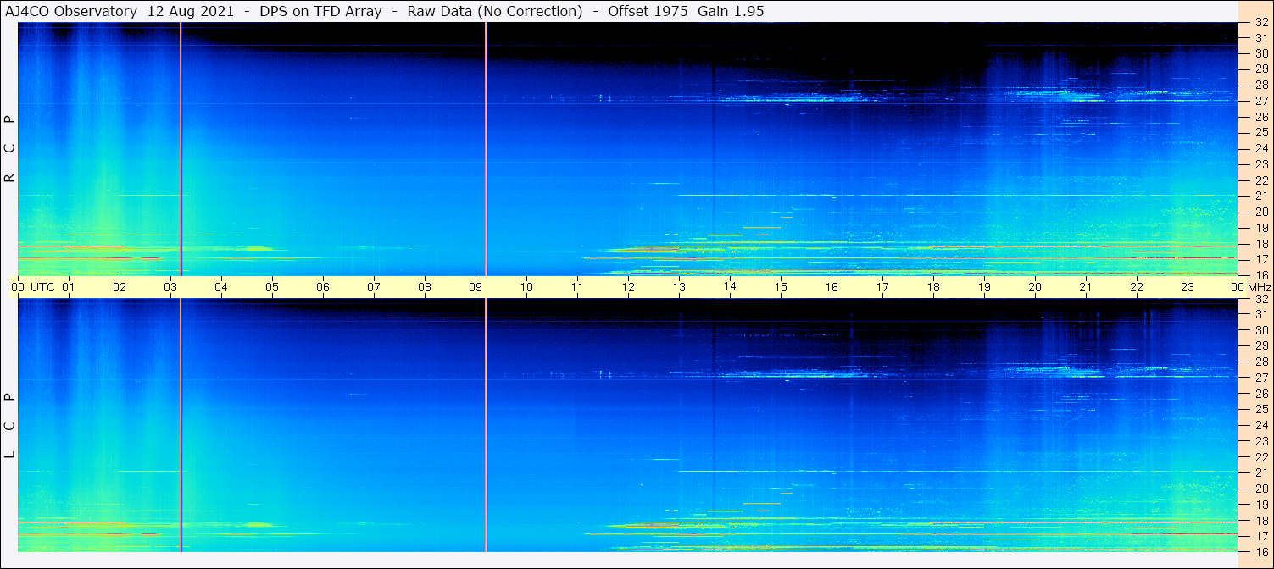Click the 06 hour label on the time axis
Screen dimensions: 1274x569
323,287
